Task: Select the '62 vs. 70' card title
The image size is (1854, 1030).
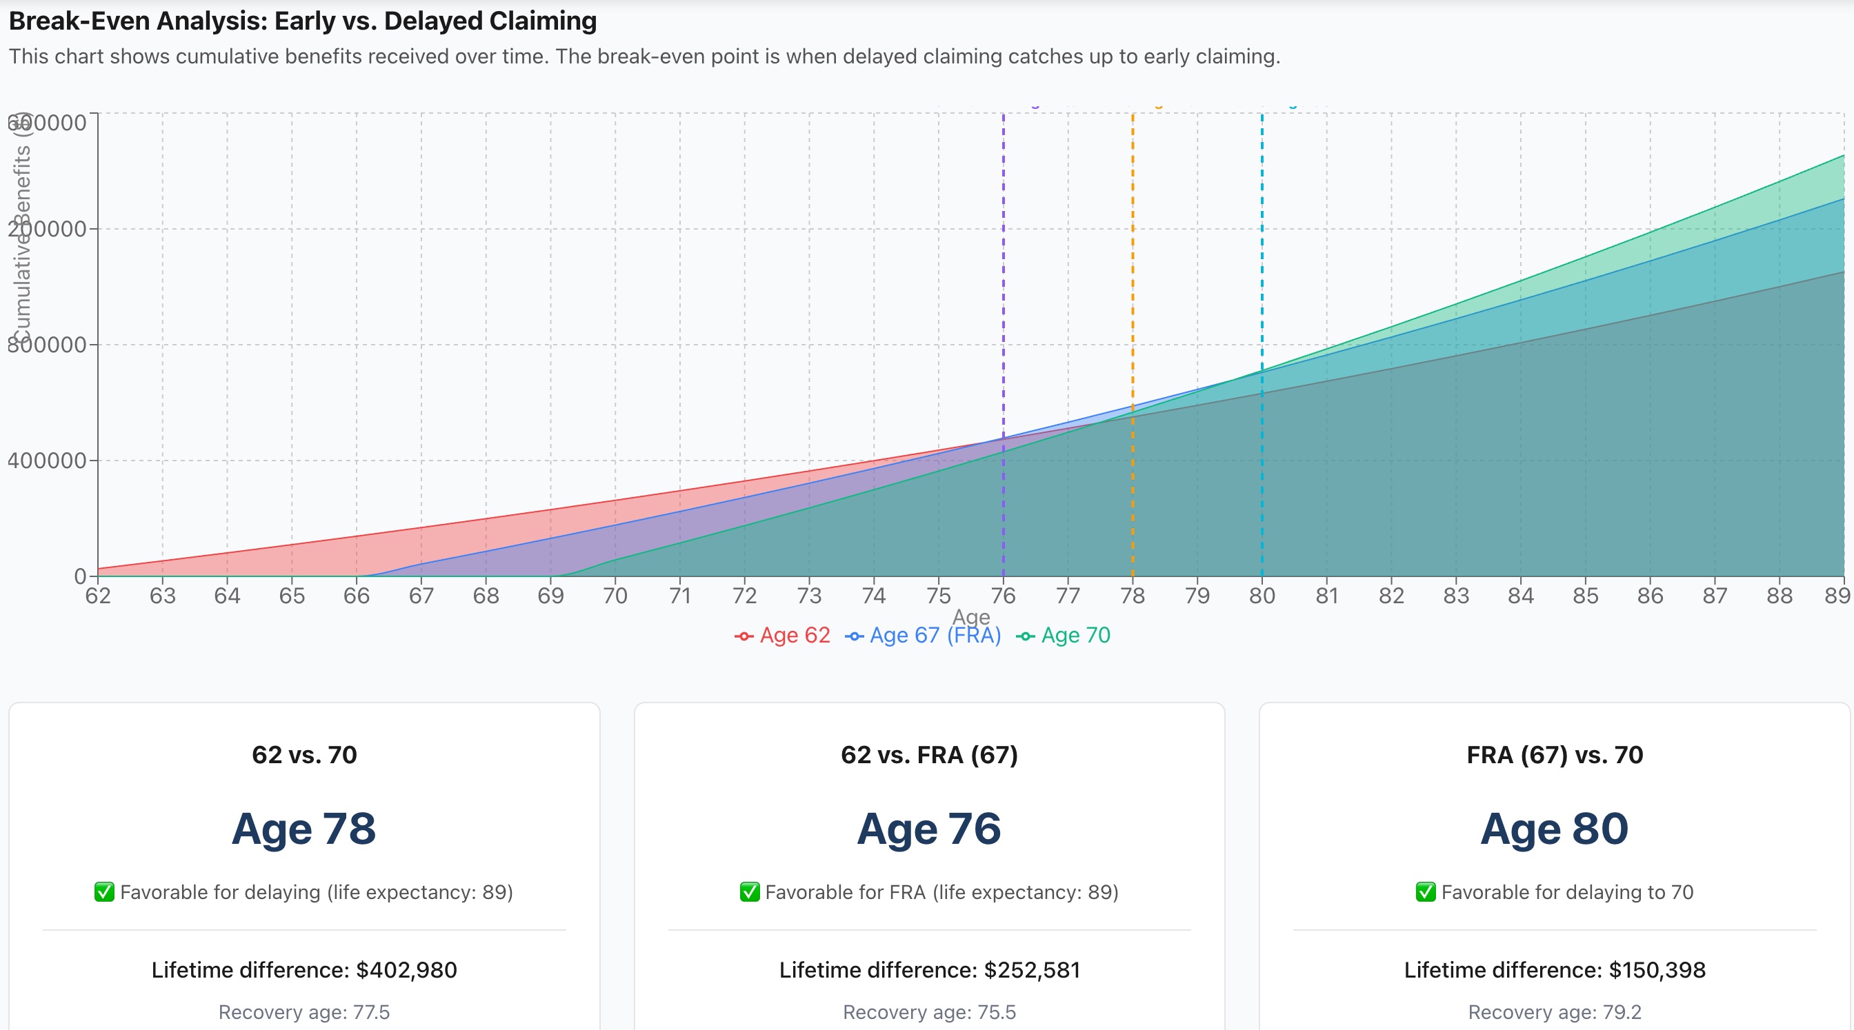Action: (304, 754)
